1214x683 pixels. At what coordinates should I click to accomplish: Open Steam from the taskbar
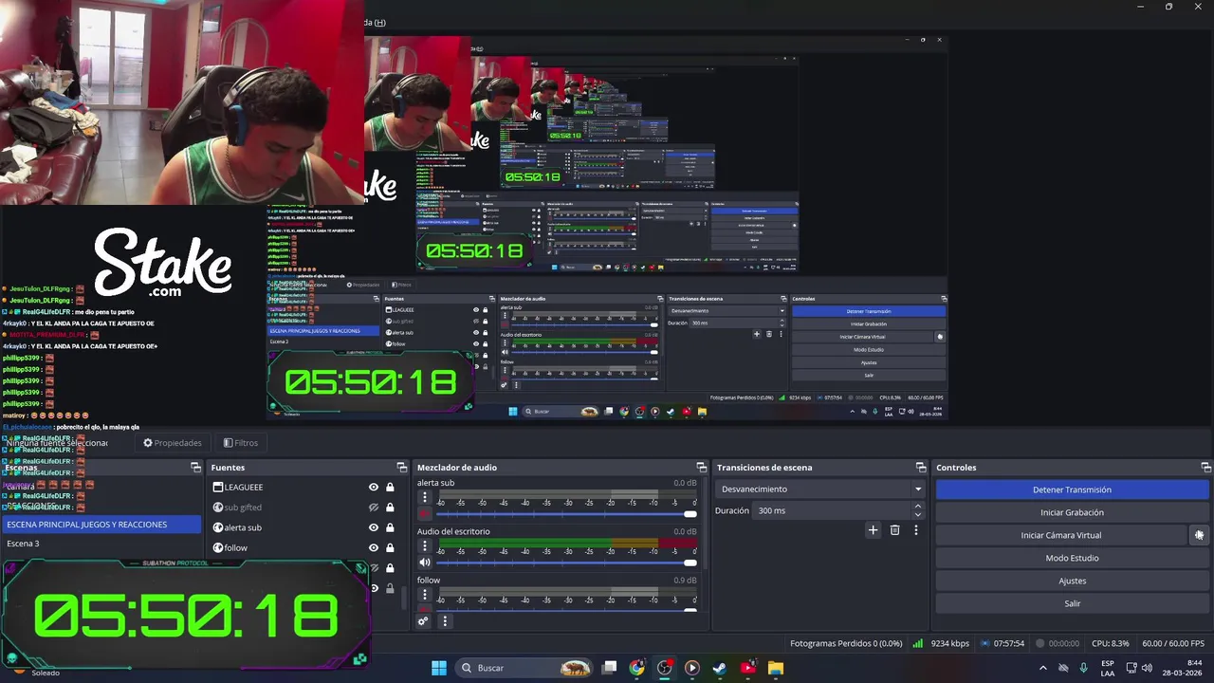[719, 668]
